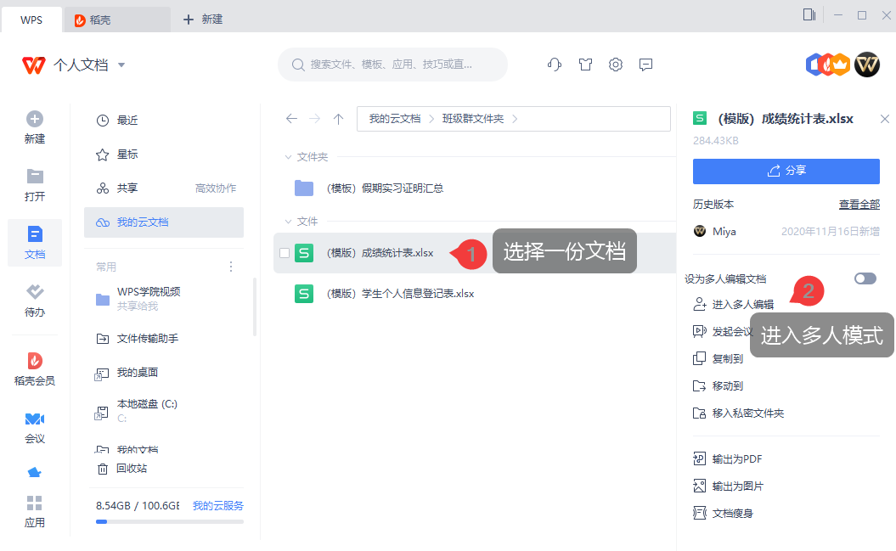Click the cloud storage usage progress bar
The height and width of the screenshot is (551, 896).
(168, 521)
